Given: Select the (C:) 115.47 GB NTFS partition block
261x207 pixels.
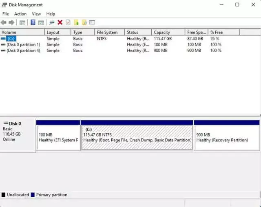Looking at the screenshot, I should (137, 136).
